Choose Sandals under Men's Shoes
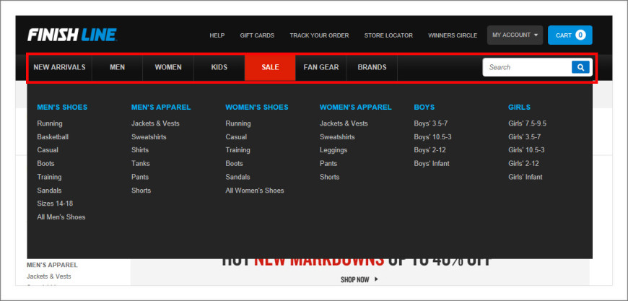Image resolution: width=628 pixels, height=301 pixels. click(49, 191)
